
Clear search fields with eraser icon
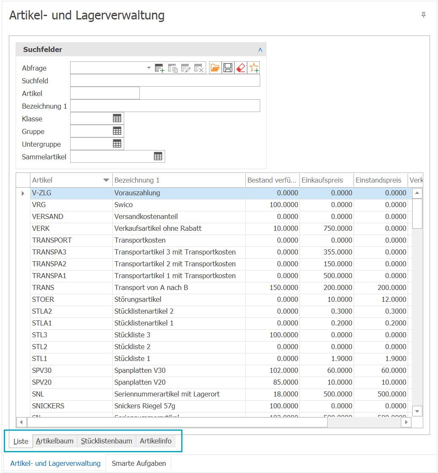[x=241, y=68]
